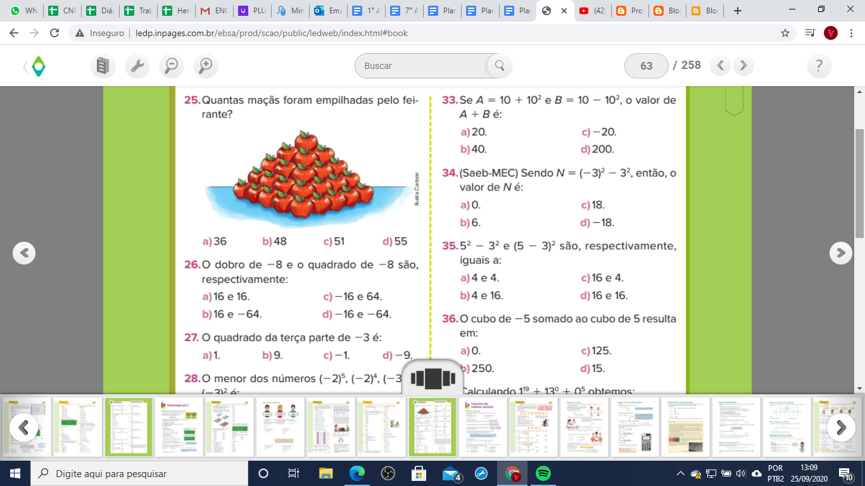This screenshot has height=486, width=865.
Task: Click the green diamond app logo
Action: click(39, 65)
